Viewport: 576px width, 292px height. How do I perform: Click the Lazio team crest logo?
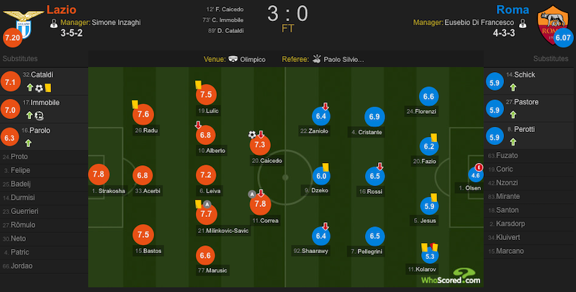(x=23, y=23)
